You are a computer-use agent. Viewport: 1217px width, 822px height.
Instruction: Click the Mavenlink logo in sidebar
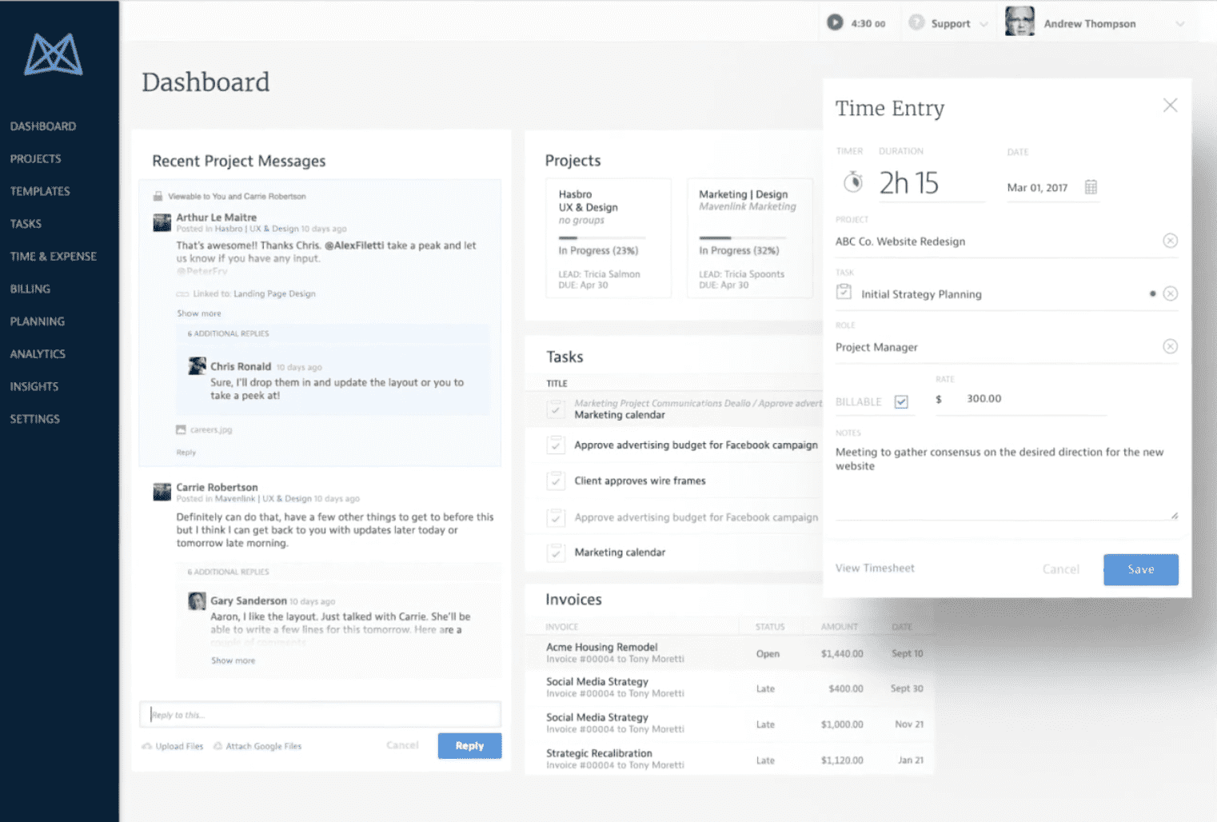(x=54, y=54)
